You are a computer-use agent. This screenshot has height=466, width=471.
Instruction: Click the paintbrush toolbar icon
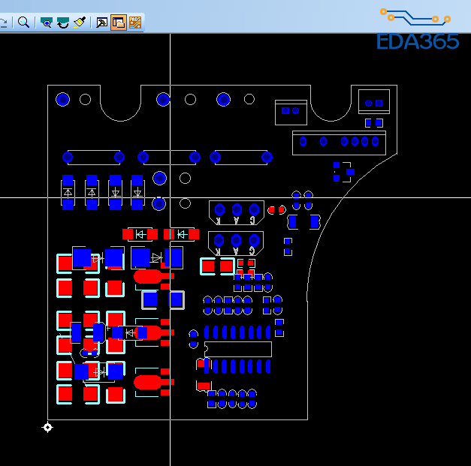pyautogui.click(x=80, y=23)
